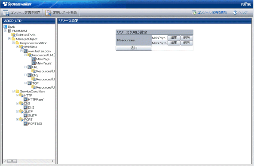Click コンソール定義を保存 toolbar label

pyautogui.click(x=25, y=13)
